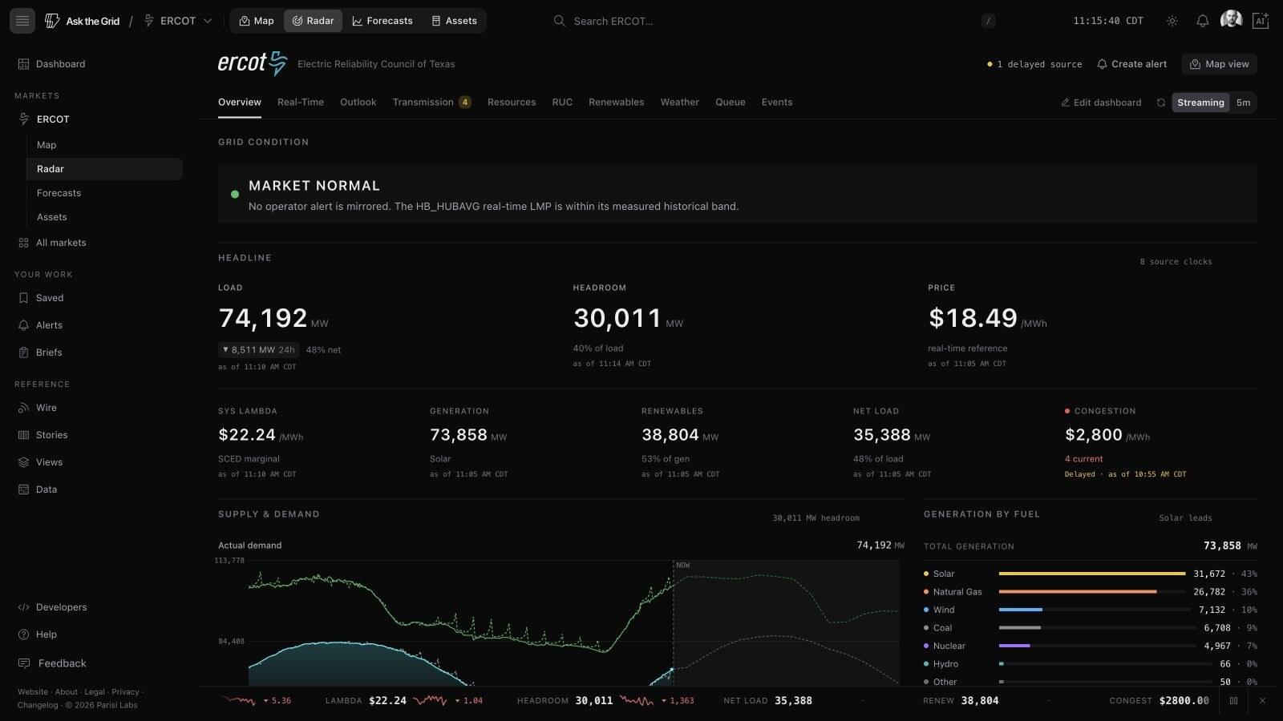Select the Solar row in Generation by Fuel
This screenshot has height=721, width=1283.
point(1091,574)
